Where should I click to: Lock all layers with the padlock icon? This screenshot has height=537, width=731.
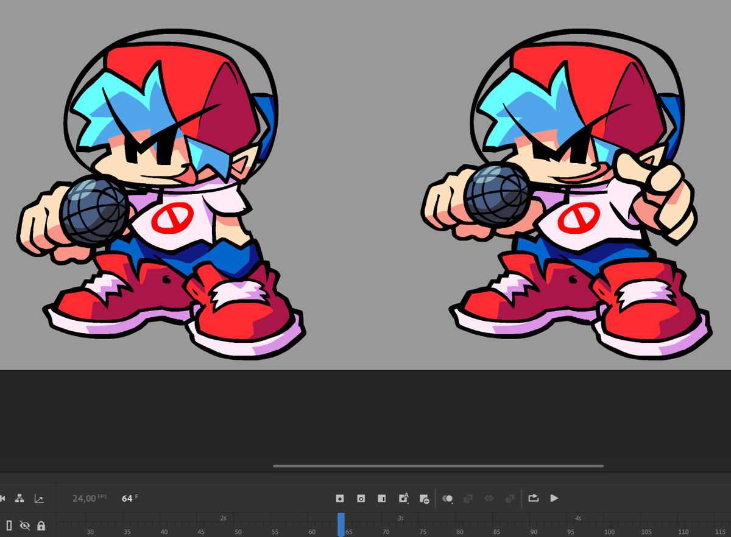click(41, 525)
